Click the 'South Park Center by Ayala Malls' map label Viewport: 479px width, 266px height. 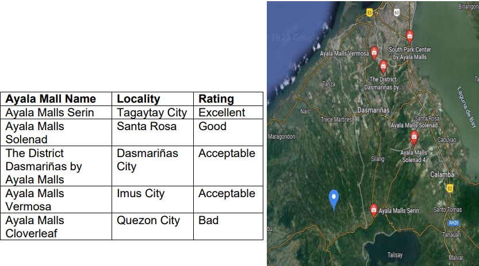[409, 53]
